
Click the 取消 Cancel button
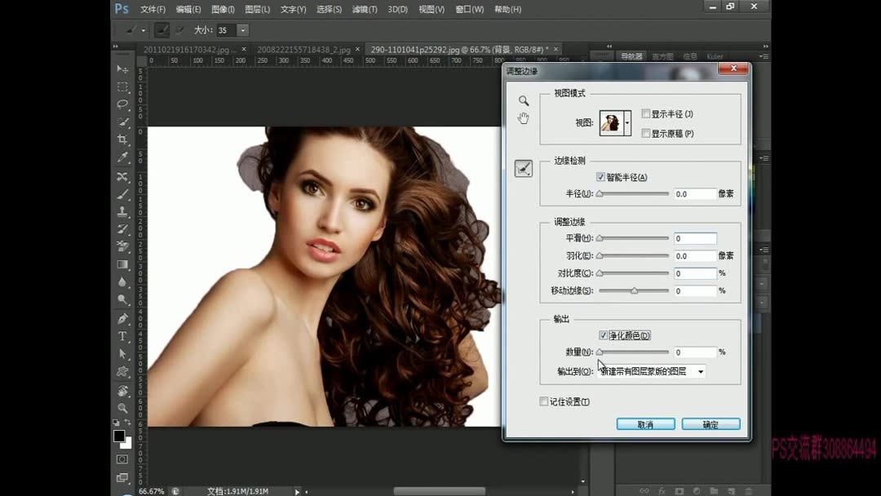point(645,423)
